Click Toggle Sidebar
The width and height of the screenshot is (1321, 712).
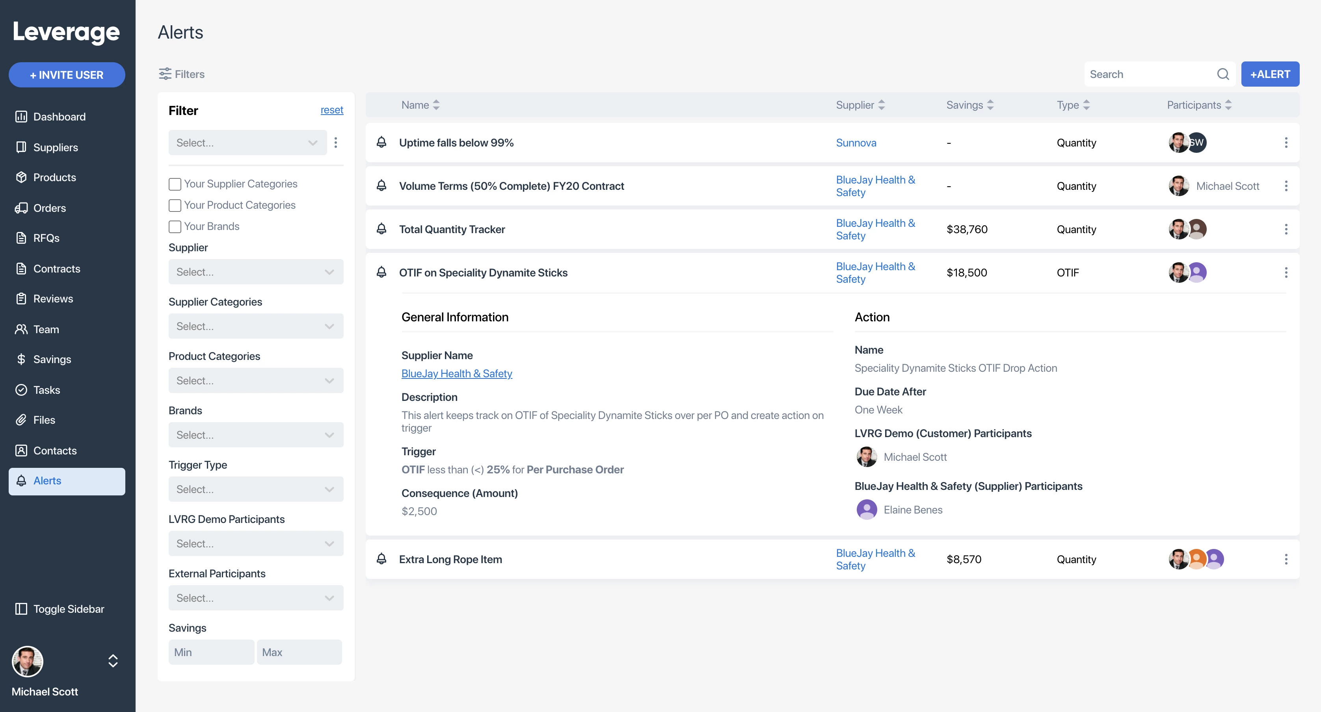[60, 609]
